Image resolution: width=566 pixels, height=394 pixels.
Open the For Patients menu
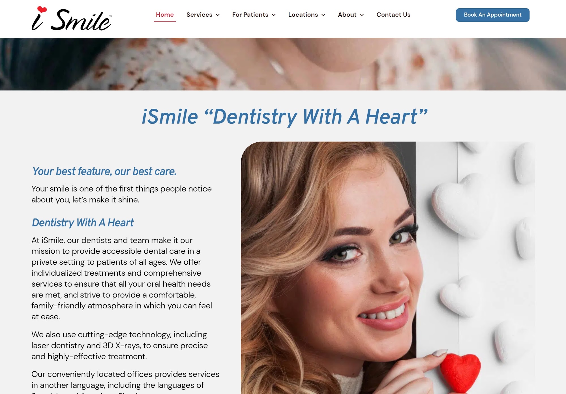point(250,15)
